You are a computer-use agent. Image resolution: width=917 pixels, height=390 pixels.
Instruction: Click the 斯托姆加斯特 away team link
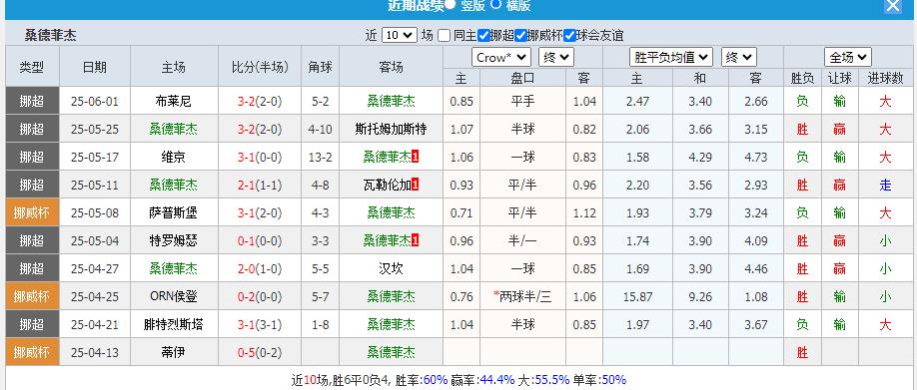click(x=391, y=129)
